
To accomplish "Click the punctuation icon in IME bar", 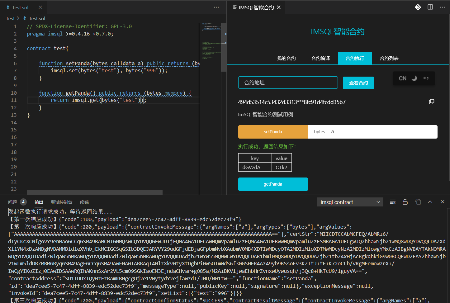I will coord(426,78).
